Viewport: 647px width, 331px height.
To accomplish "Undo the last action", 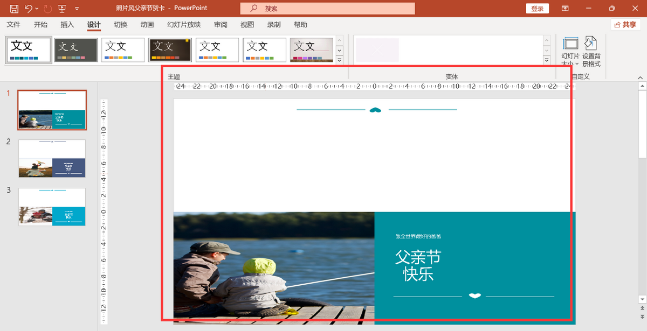I will tap(29, 9).
